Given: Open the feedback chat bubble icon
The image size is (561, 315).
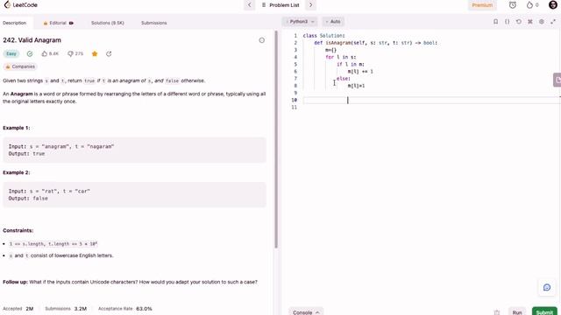Looking at the screenshot, I should click(x=547, y=288).
